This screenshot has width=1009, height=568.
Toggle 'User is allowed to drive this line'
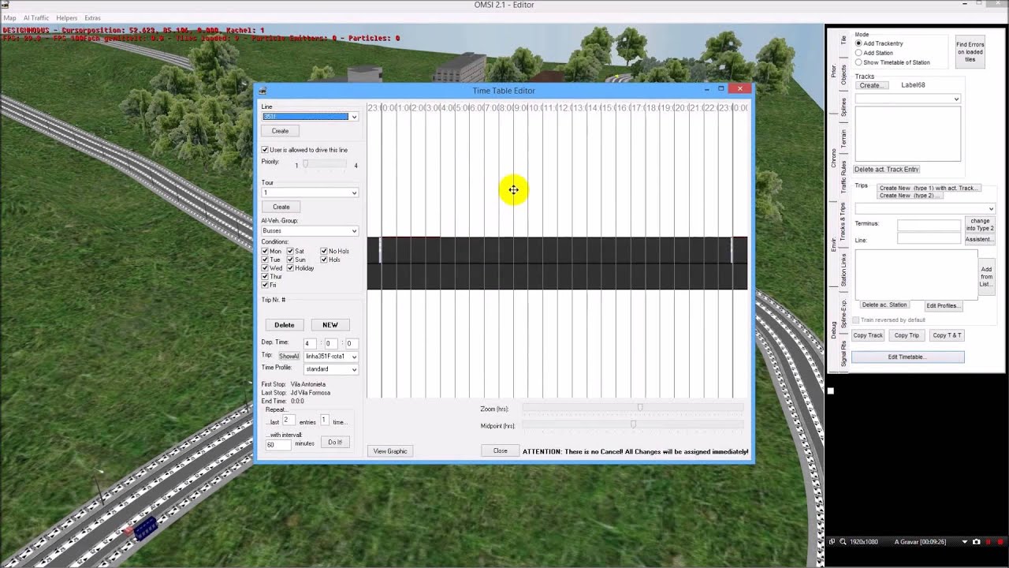point(265,150)
